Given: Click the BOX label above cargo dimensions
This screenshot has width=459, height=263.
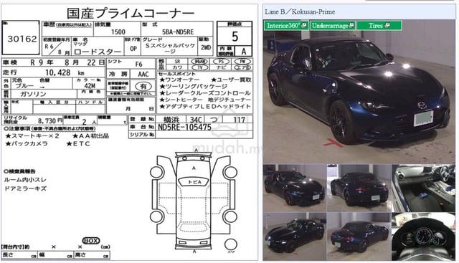Looking at the screenshot, I should [x=91, y=241].
